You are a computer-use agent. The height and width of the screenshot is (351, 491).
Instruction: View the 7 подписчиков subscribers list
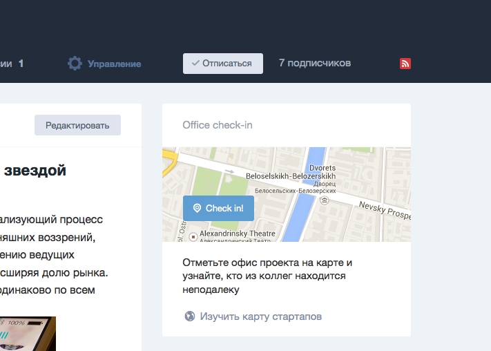[314, 63]
